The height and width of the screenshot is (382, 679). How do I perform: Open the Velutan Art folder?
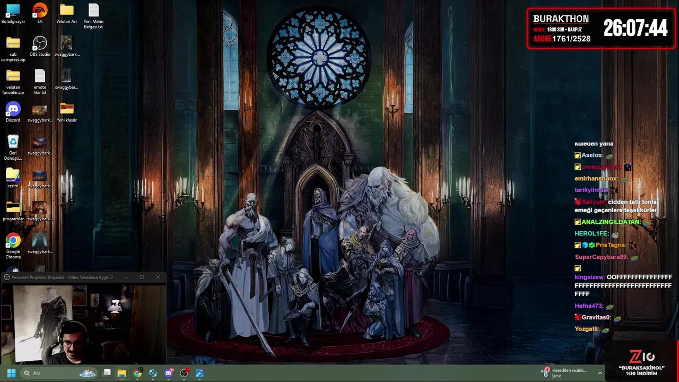point(66,14)
